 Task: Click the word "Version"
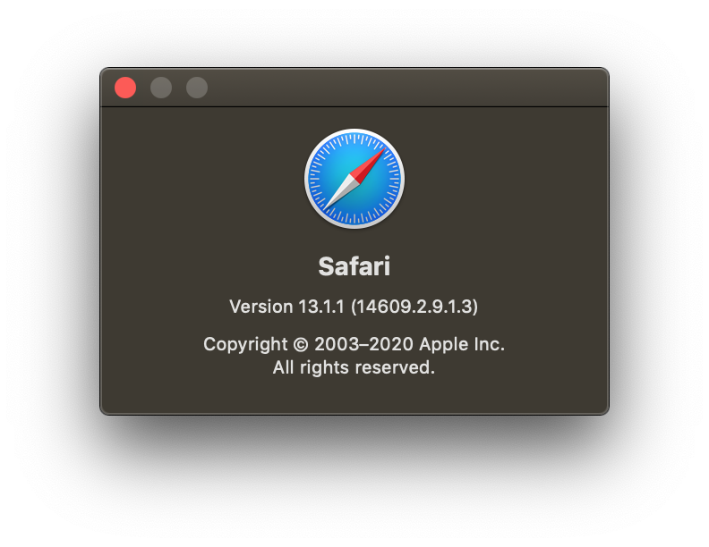click(261, 307)
